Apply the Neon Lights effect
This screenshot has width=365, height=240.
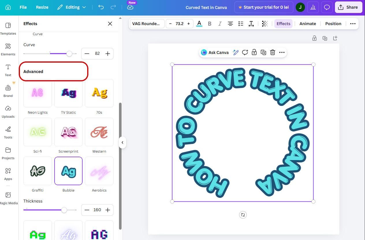click(x=38, y=93)
